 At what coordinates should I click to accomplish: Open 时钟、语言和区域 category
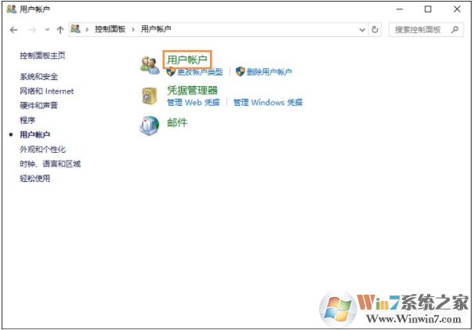(x=50, y=164)
